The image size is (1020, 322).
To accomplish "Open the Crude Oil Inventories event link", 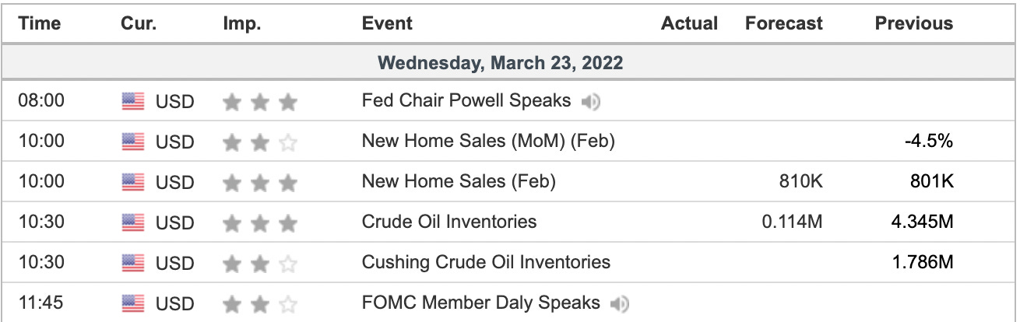I will pyautogui.click(x=449, y=222).
